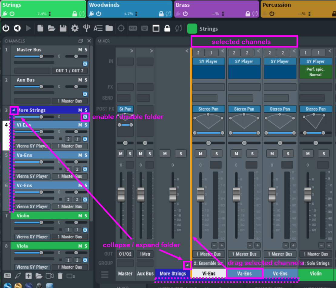Click the Master channel fader handle
Screen dimensions: 336x288
[x=121, y=194]
